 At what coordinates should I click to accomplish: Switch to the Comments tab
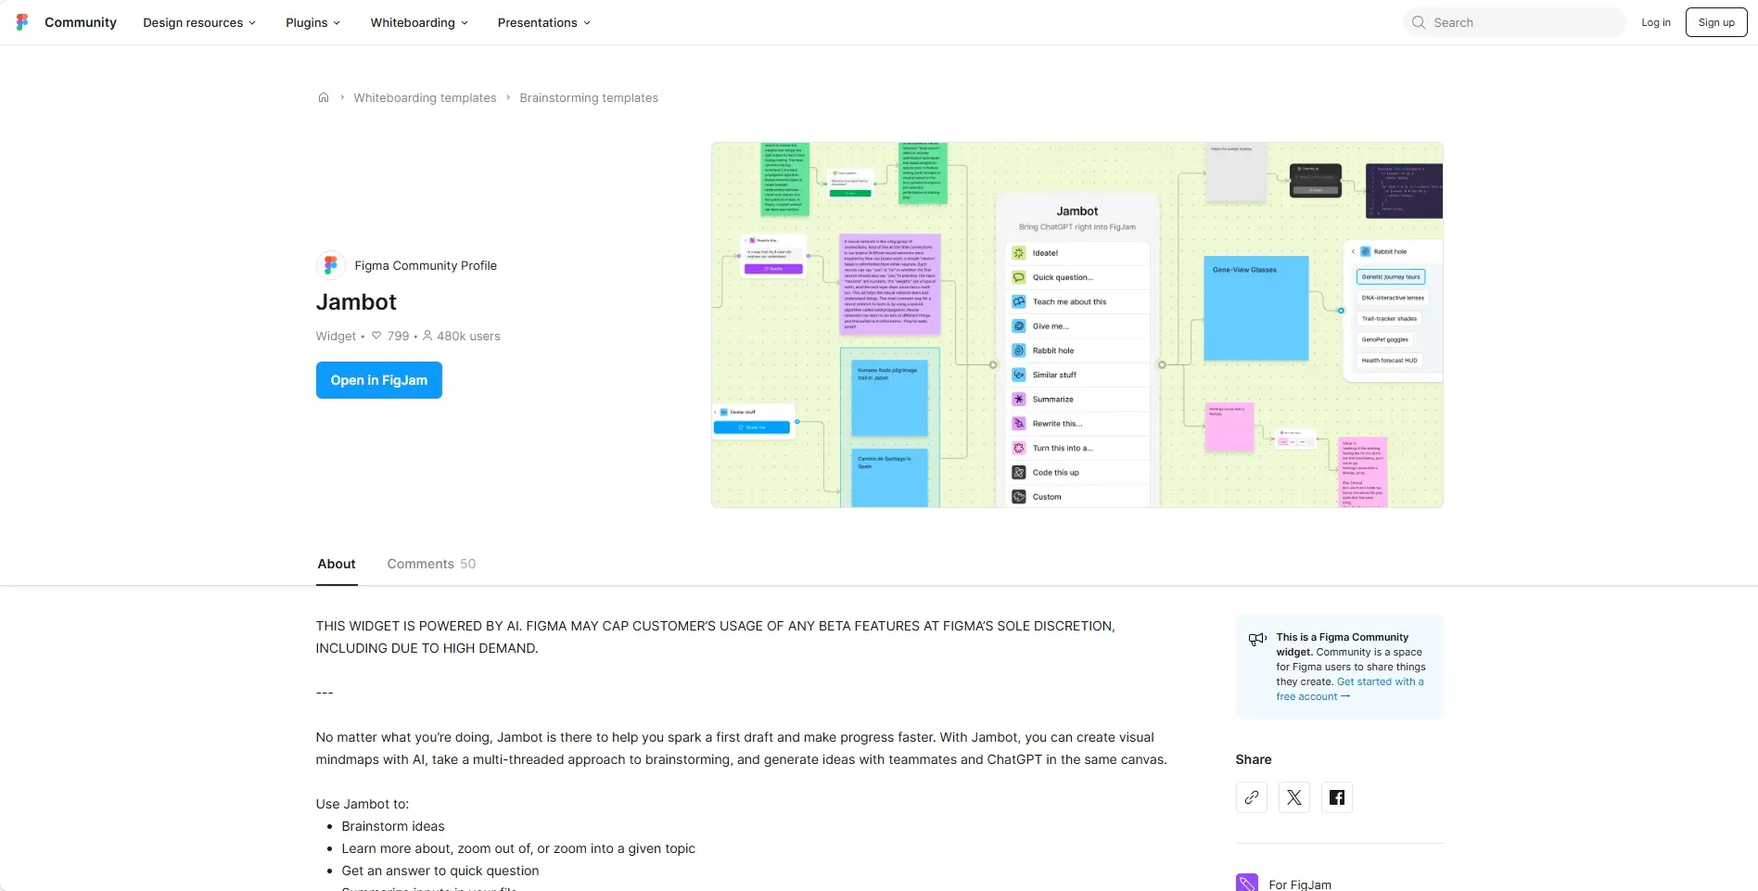pyautogui.click(x=431, y=564)
